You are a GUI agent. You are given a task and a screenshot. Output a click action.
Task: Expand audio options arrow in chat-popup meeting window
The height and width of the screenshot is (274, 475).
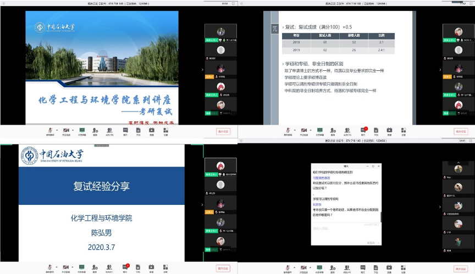click(x=295, y=267)
